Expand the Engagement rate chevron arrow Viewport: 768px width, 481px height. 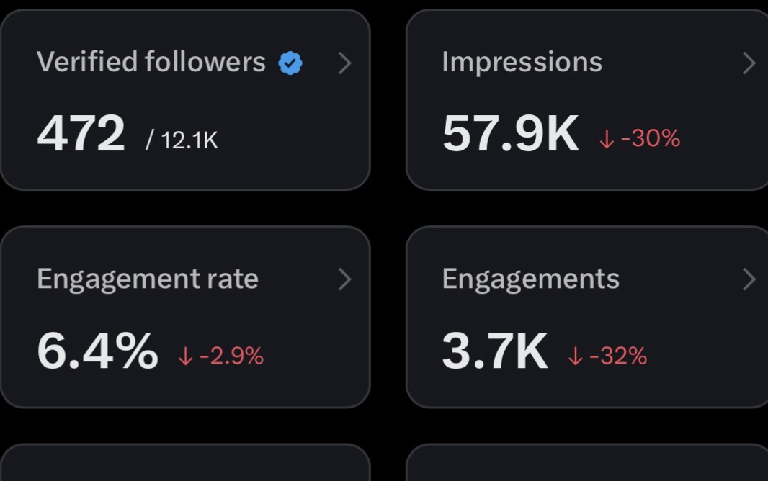(345, 279)
